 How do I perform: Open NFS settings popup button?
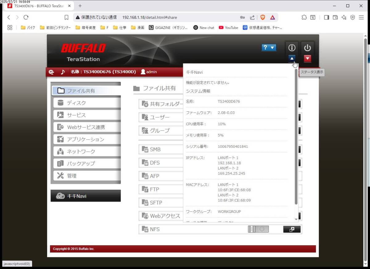[292, 229]
